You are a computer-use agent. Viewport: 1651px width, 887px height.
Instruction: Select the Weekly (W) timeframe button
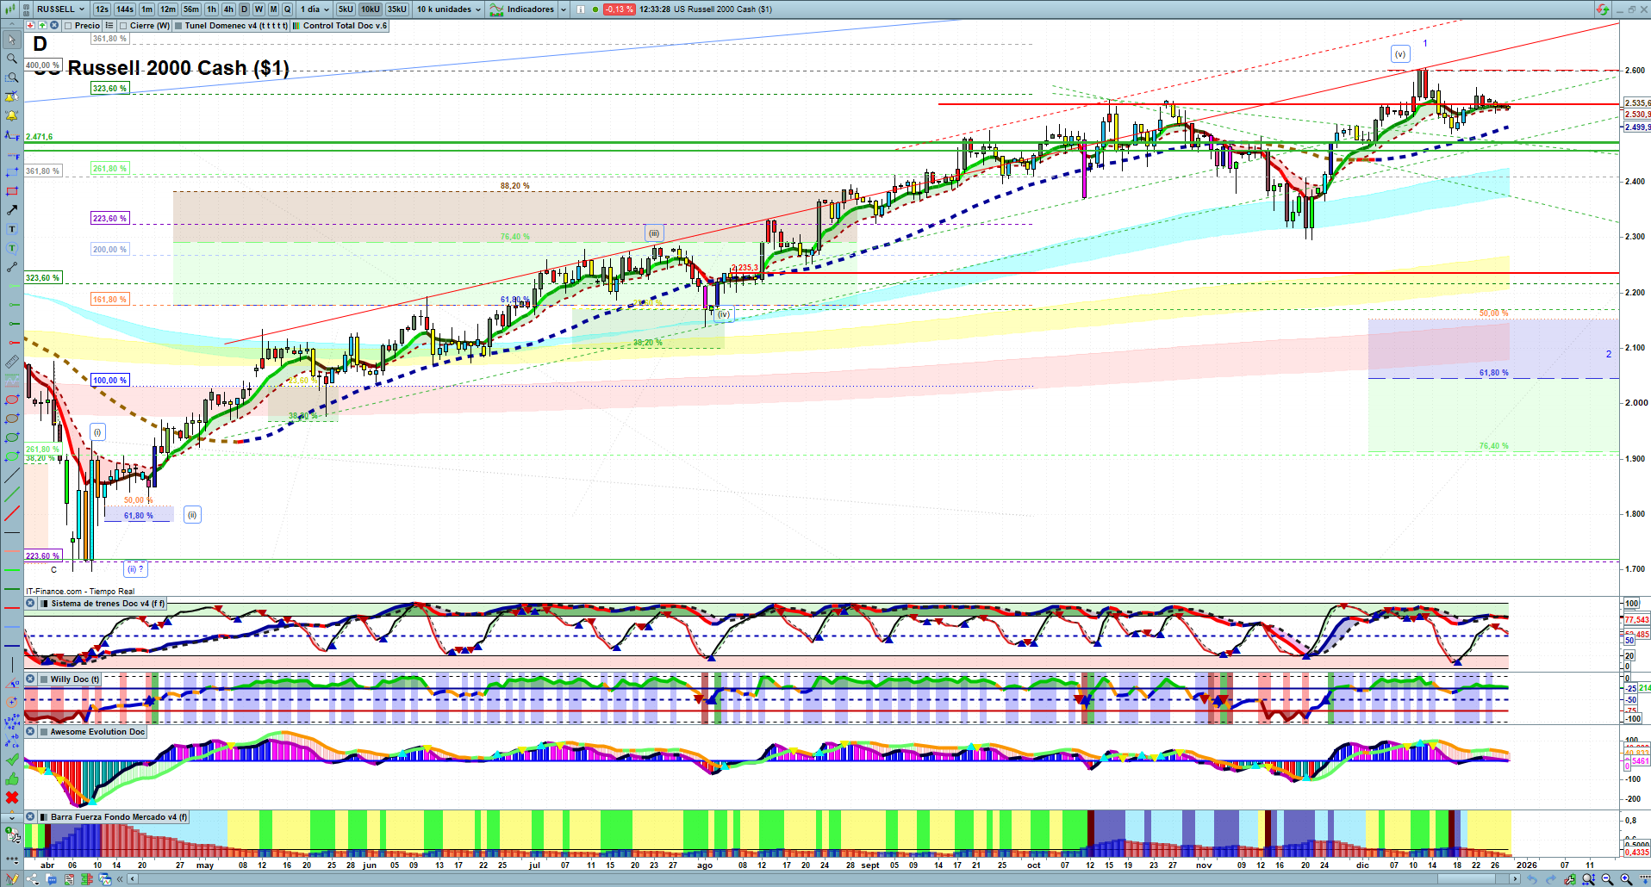pos(259,9)
